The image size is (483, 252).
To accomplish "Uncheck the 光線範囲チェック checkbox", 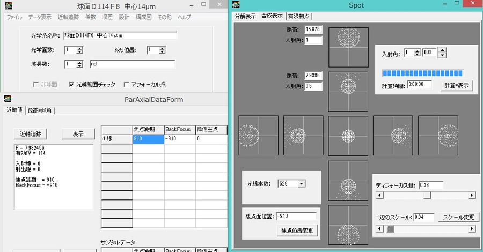I will point(71,84).
